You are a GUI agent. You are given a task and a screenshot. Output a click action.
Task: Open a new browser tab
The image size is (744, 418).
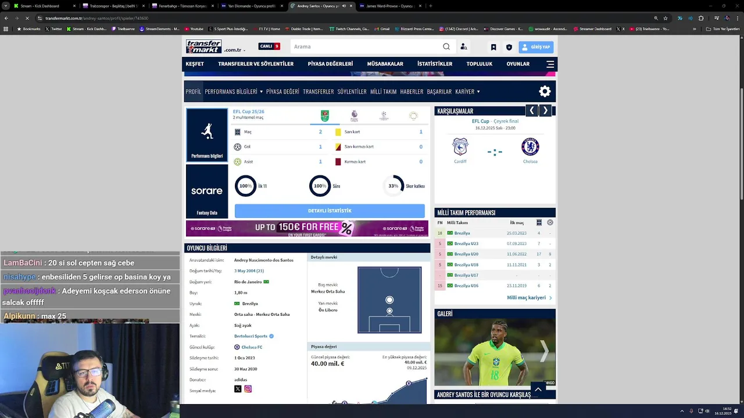click(430, 6)
